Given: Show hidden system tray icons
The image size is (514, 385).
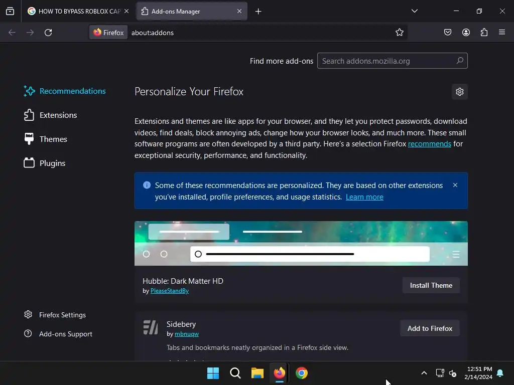Looking at the screenshot, I should coord(424,373).
